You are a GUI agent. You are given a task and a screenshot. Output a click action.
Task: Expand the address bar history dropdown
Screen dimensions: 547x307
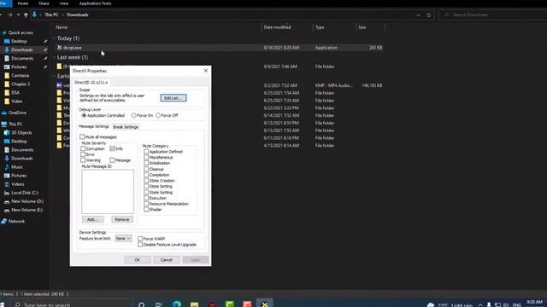click(418, 15)
